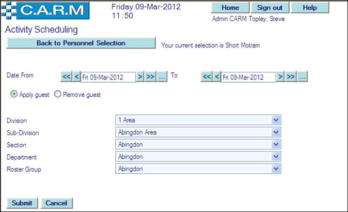348x212 pixels.
Task: Step Date From back one day
Action: (76, 77)
